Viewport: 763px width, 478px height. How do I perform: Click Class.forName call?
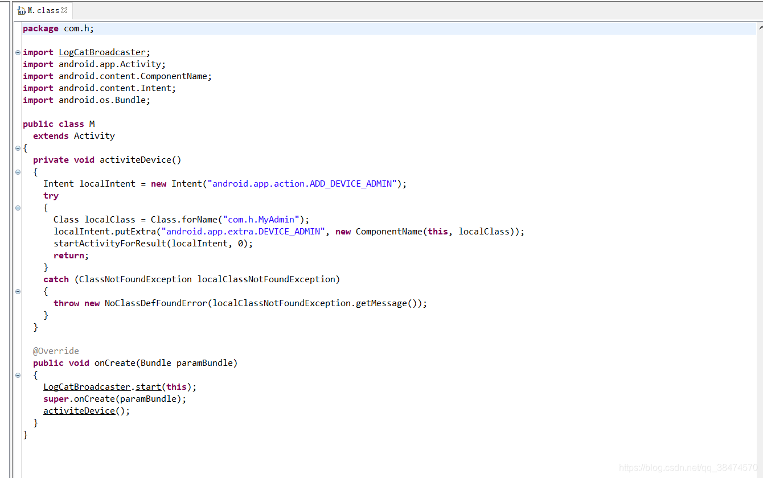coord(230,220)
